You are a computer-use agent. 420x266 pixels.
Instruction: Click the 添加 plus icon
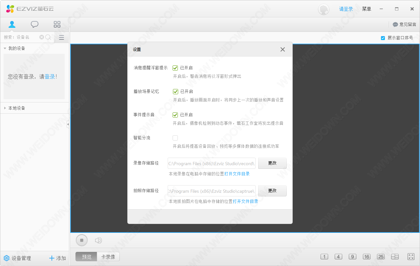(52, 258)
